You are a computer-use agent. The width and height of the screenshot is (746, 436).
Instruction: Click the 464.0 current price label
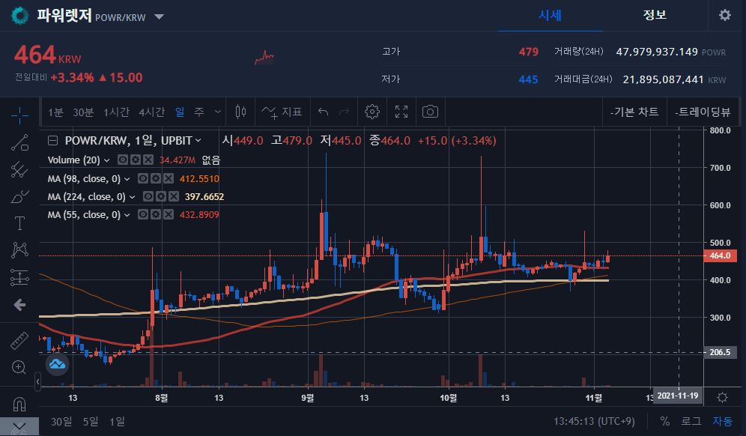click(x=720, y=255)
